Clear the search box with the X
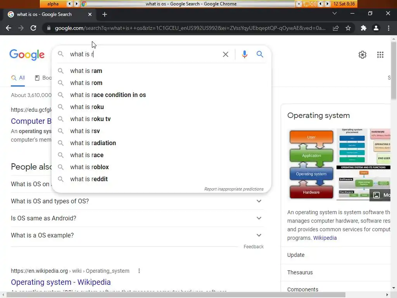 [x=225, y=54]
